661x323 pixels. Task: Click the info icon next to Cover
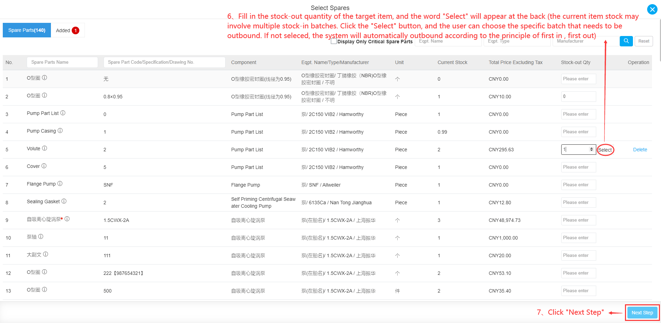44,166
